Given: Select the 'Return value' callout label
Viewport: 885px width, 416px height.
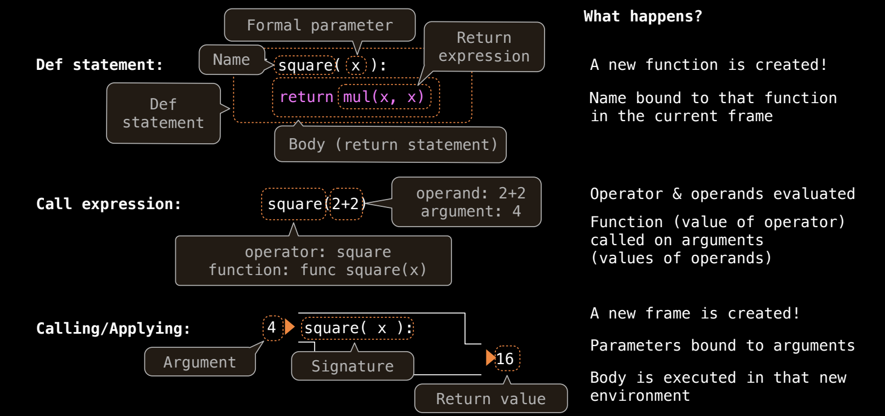Looking at the screenshot, I should pyautogui.click(x=491, y=399).
